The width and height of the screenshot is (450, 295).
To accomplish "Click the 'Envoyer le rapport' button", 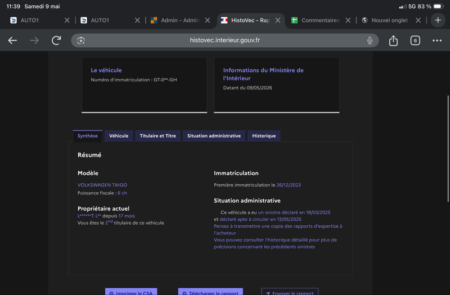I will pos(290,292).
